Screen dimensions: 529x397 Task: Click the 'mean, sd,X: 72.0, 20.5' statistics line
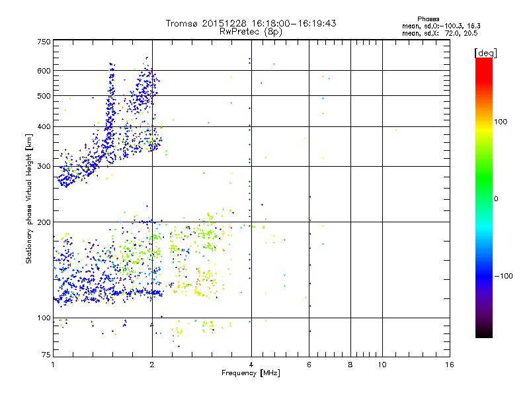[x=440, y=33]
